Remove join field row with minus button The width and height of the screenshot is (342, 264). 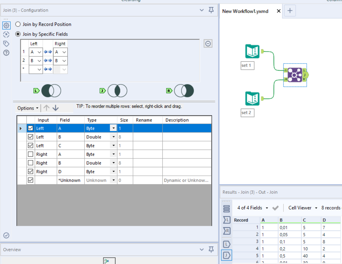pos(208,43)
